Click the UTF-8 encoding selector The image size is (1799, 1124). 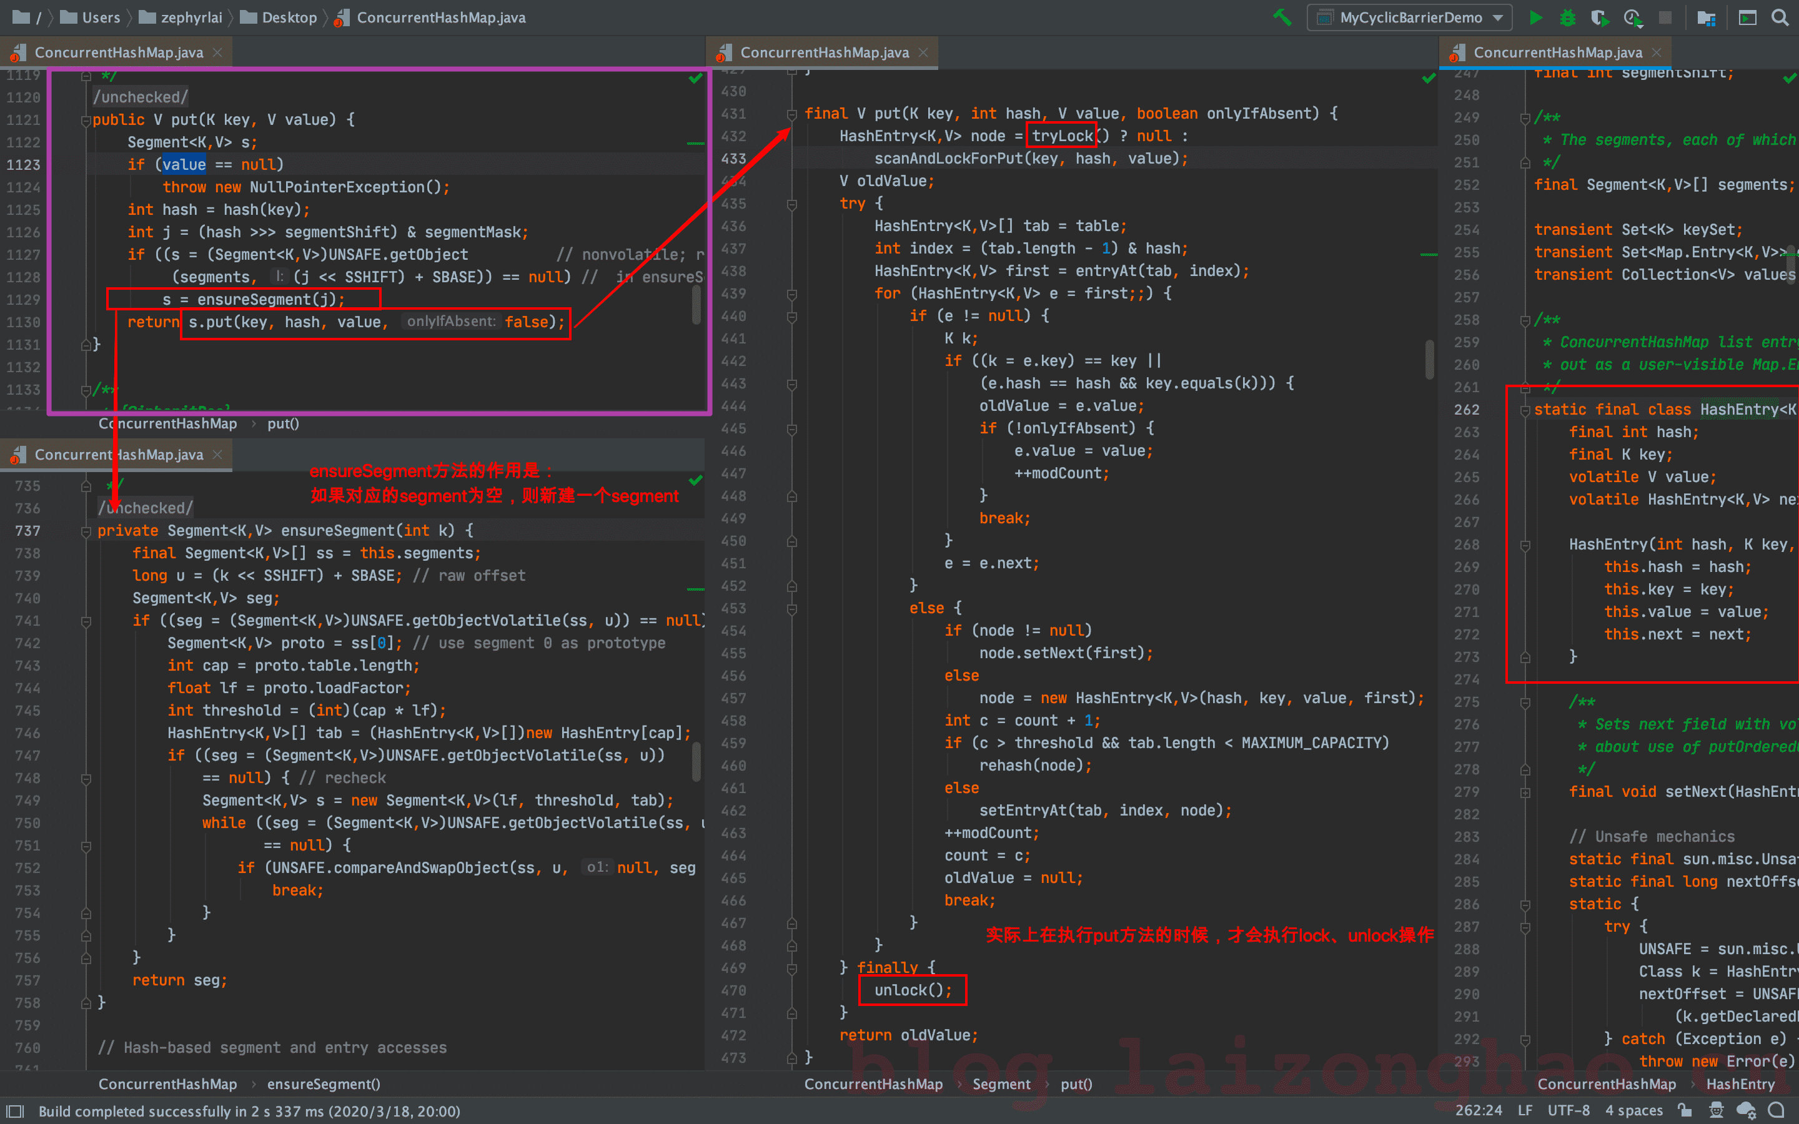1569,1111
